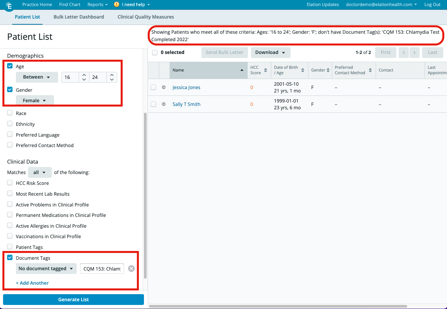Screen dimensions: 447x309
Task: Switch to Bulk Letter Dashboard tab
Action: pos(79,17)
